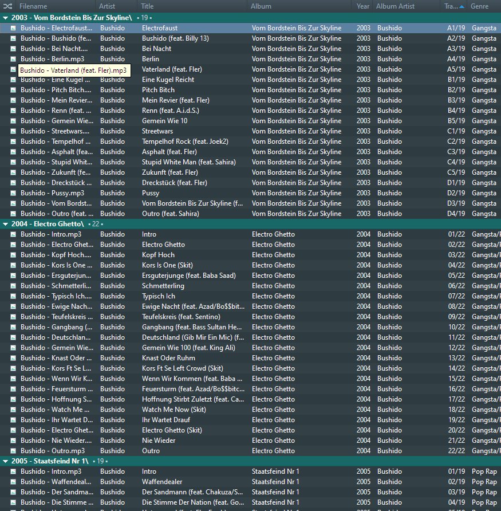Collapse the 2003 Vom Bordstein group
The width and height of the screenshot is (501, 511).
point(5,18)
